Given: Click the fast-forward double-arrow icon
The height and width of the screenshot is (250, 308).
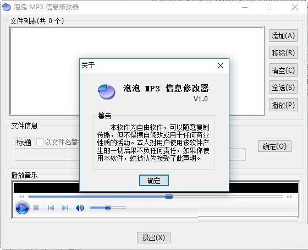Looking at the screenshot, I should pyautogui.click(x=289, y=197).
